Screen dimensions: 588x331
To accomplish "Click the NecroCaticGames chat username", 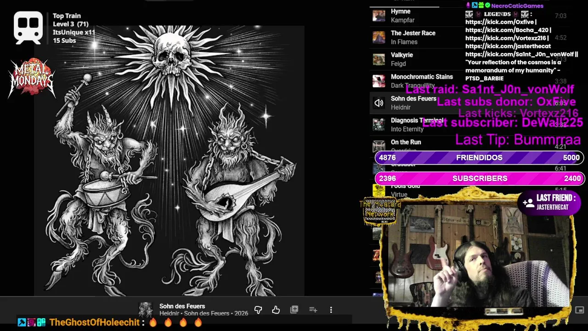I will tap(517, 6).
